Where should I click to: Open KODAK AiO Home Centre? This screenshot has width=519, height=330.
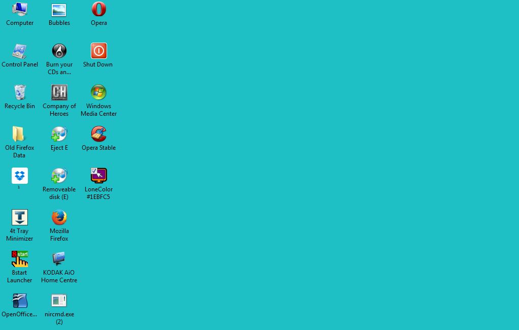59,259
